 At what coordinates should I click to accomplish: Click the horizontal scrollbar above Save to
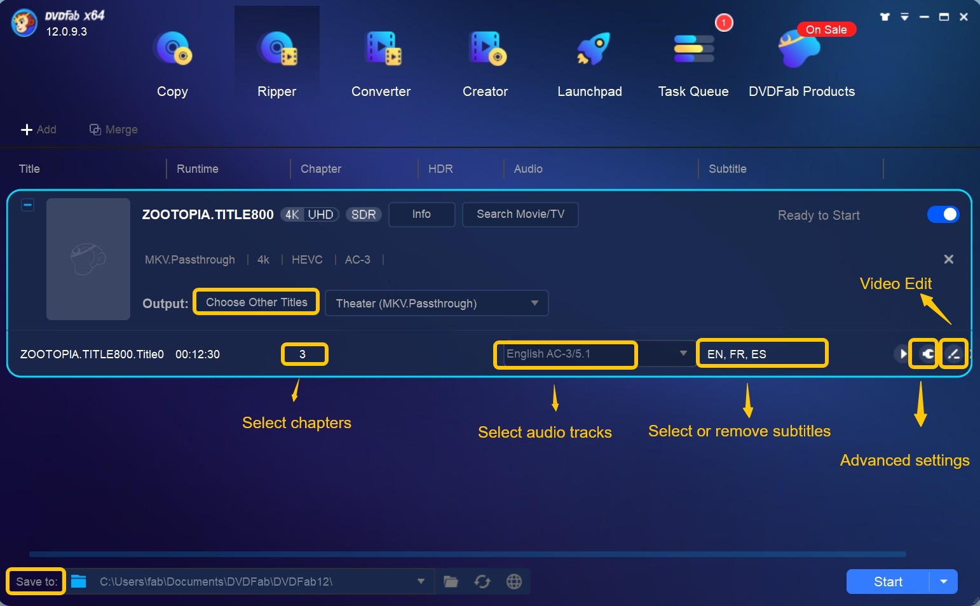pyautogui.click(x=467, y=555)
